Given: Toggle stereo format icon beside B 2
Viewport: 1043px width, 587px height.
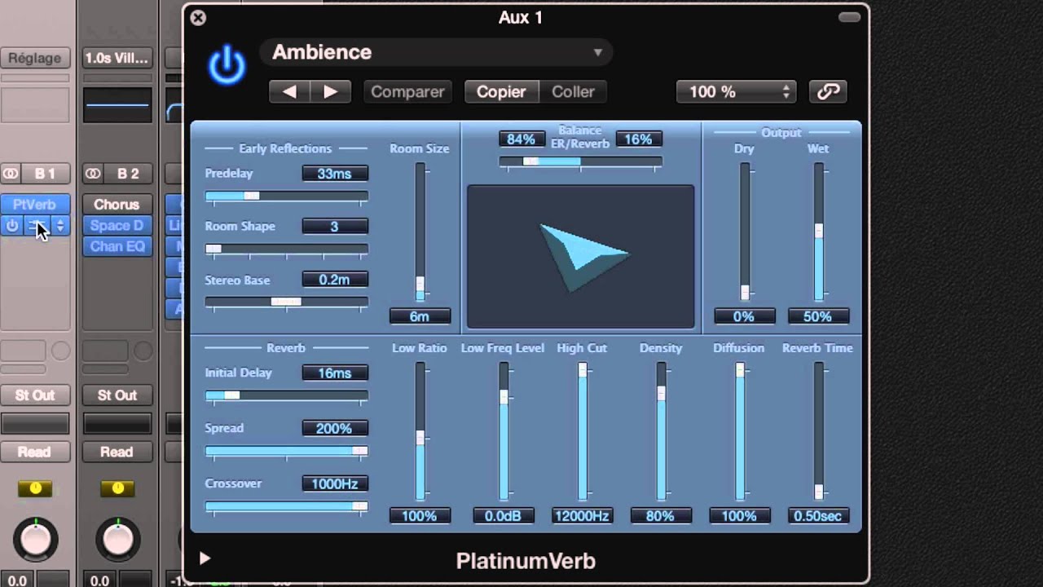Looking at the screenshot, I should [93, 174].
